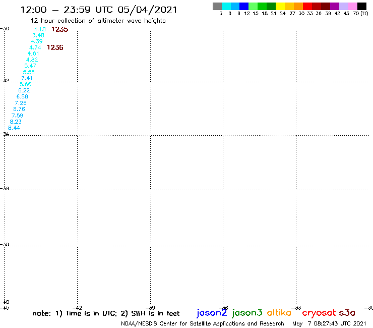Select the 8.23 wave height value

[16, 122]
